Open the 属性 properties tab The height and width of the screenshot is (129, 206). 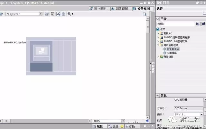pyautogui.click(x=98, y=126)
